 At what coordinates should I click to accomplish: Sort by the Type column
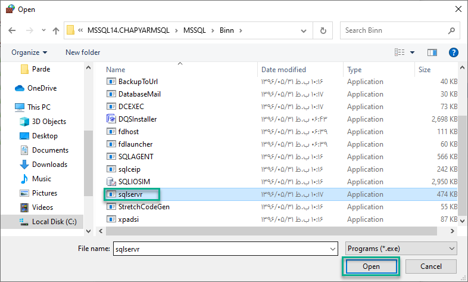[x=354, y=70]
